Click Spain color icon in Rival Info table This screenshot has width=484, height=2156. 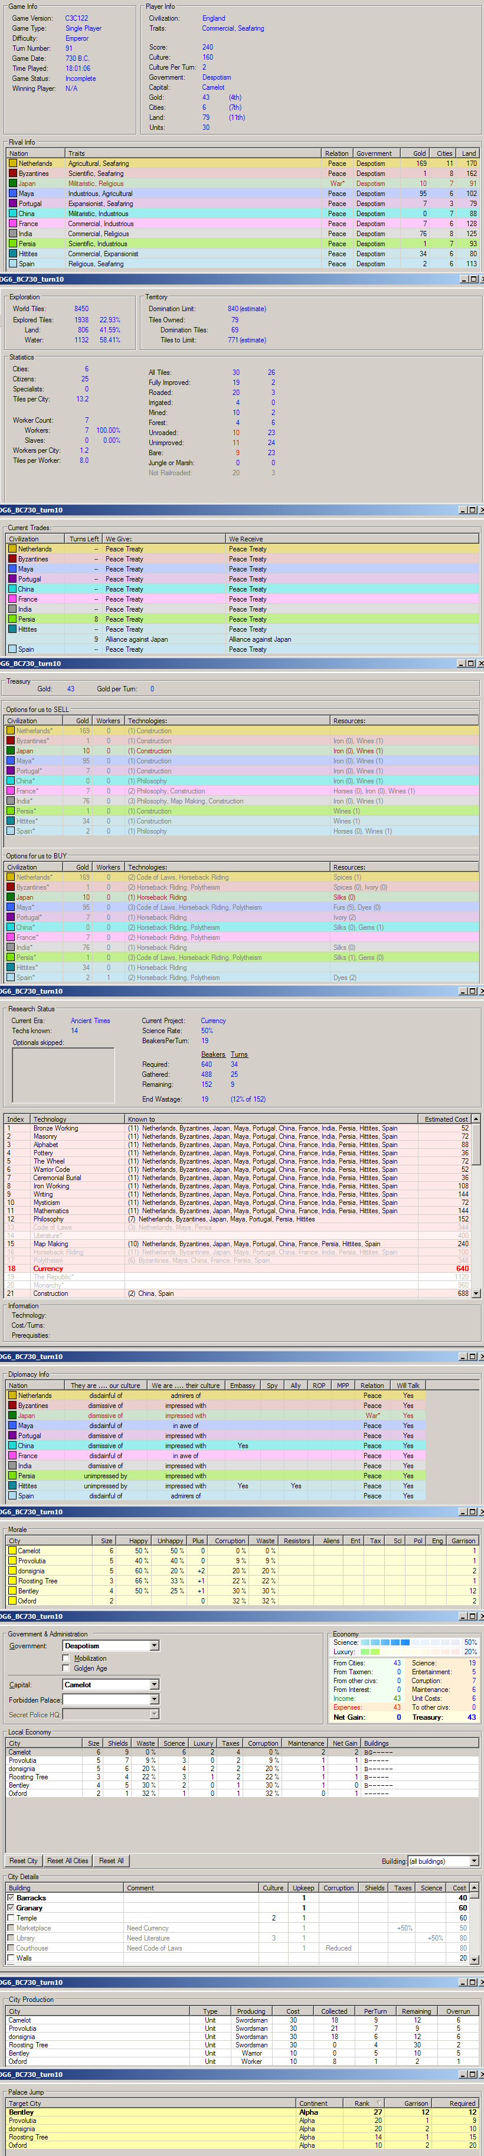[x=12, y=264]
